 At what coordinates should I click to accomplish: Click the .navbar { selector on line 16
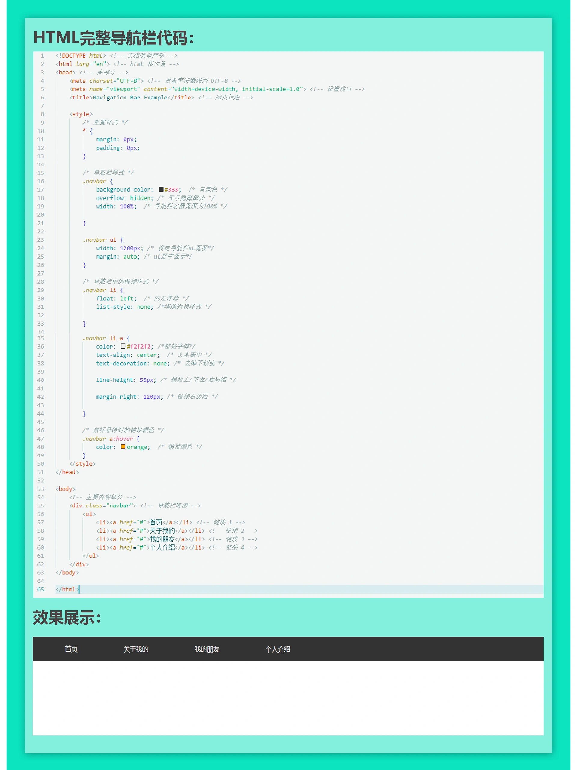tap(98, 181)
